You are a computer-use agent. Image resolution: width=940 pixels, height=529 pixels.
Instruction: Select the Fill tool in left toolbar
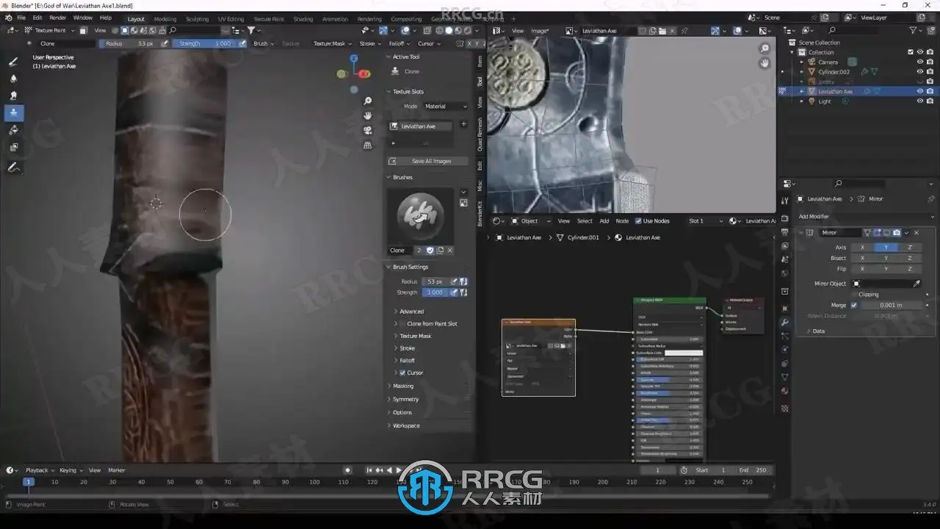(13, 130)
